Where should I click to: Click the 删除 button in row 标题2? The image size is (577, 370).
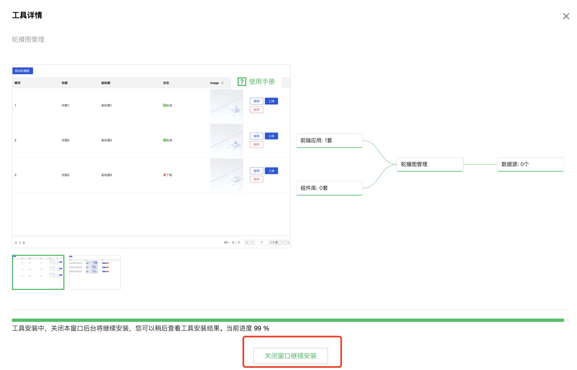tap(256, 144)
